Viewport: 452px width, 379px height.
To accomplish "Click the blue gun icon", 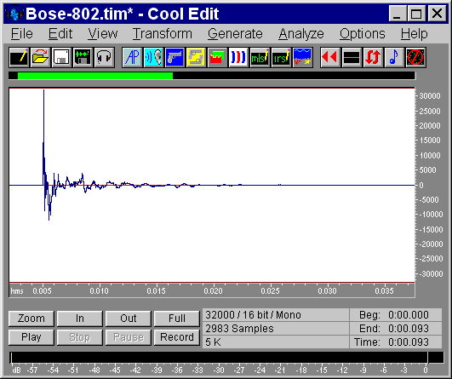I will coord(175,57).
